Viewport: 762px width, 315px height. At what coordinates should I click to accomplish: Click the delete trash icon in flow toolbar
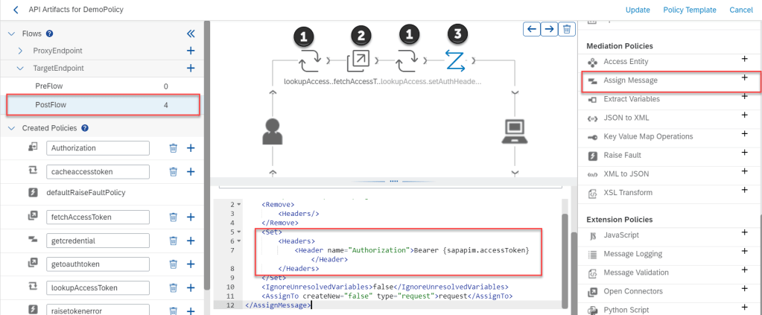(567, 29)
